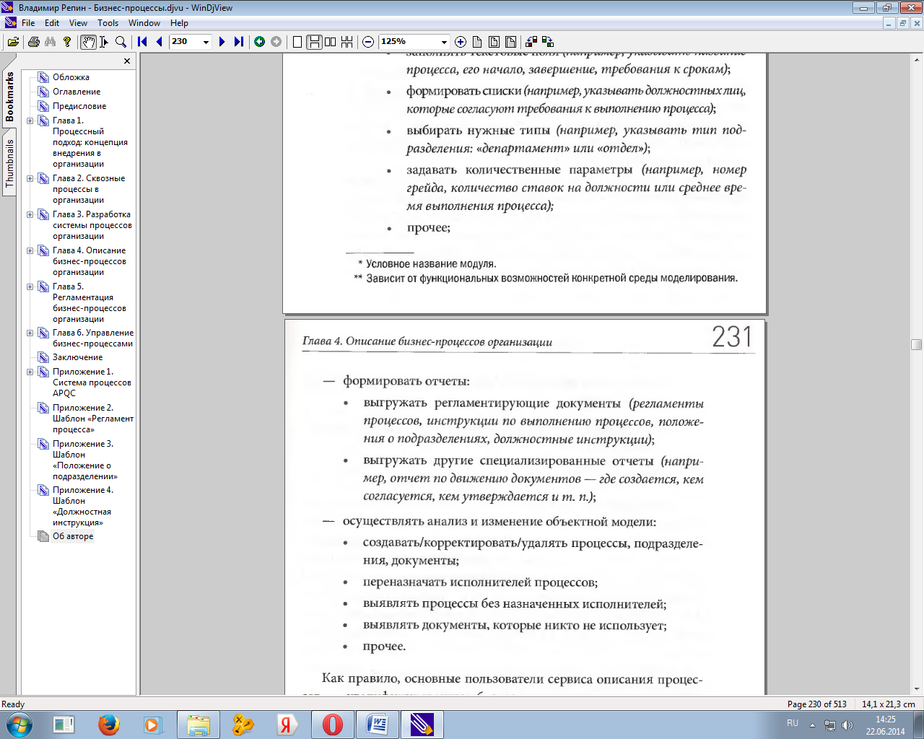Open the Приложение 3 bookmark
This screenshot has height=739, width=924.
coord(84,460)
